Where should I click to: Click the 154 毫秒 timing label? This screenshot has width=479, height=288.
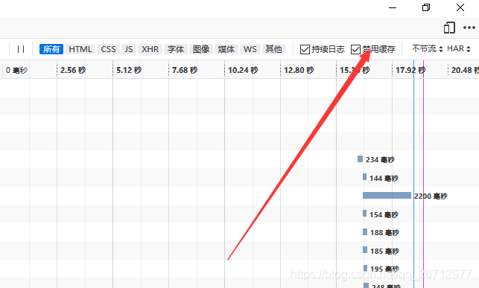tap(384, 215)
